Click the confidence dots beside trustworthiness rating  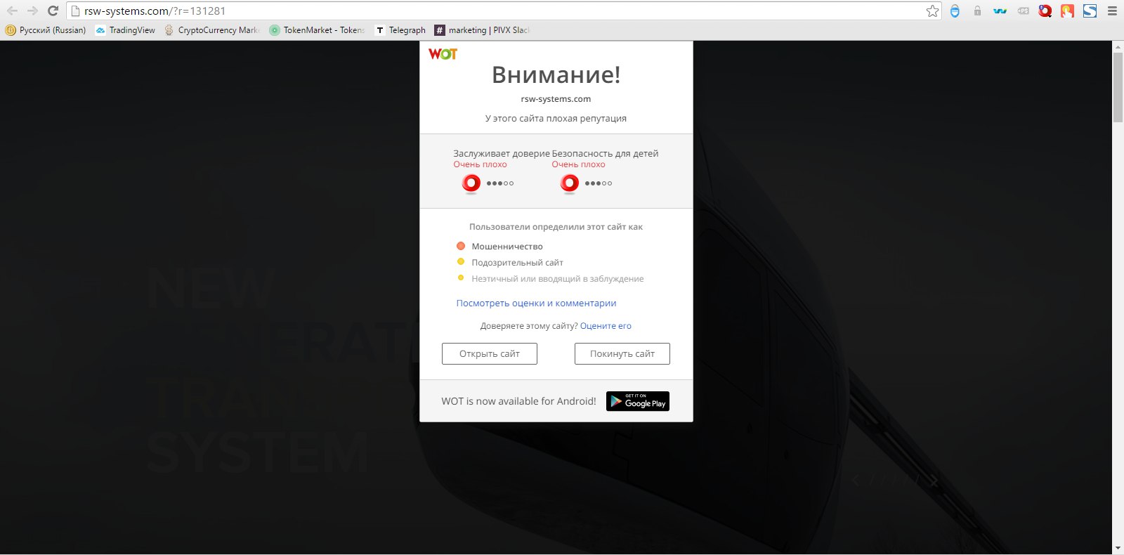point(500,183)
